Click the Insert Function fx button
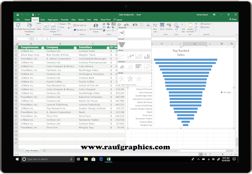The width and height of the screenshot is (252, 174). [x=47, y=39]
